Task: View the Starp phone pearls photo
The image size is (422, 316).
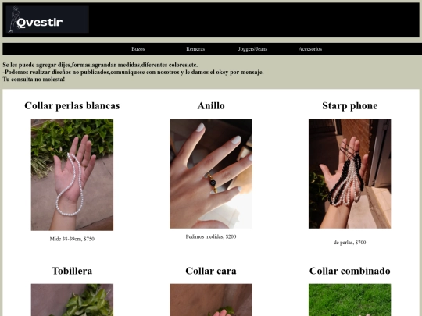Action: [349, 173]
